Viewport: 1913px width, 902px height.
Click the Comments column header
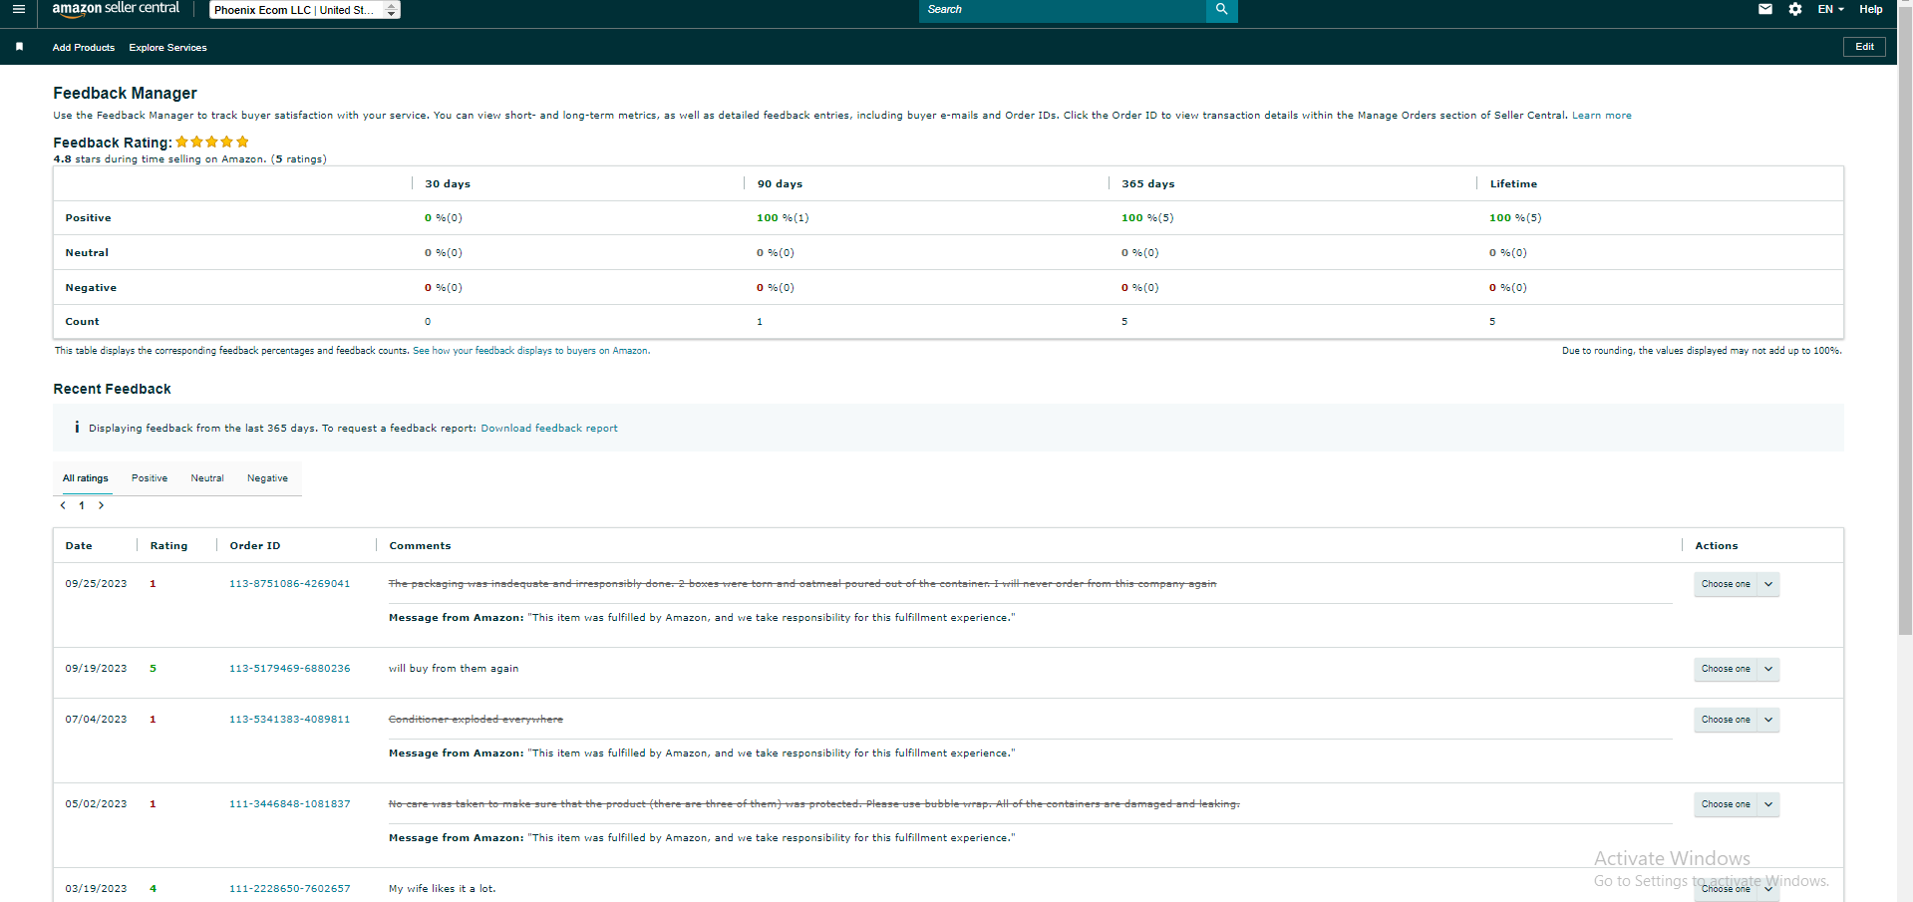(420, 546)
